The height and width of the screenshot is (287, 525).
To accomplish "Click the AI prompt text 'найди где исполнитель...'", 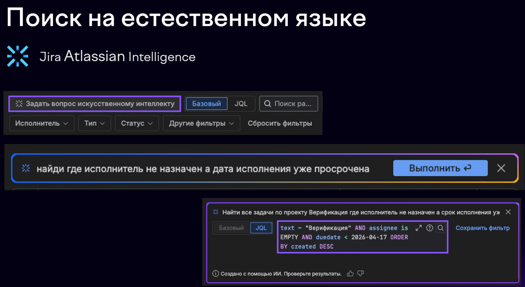I will (203, 169).
